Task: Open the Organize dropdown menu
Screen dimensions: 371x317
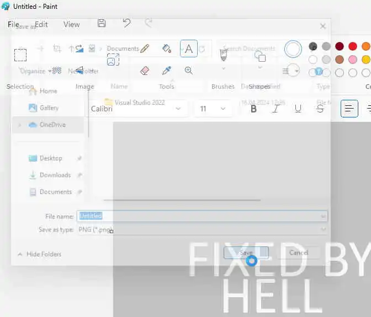Action: coord(36,71)
